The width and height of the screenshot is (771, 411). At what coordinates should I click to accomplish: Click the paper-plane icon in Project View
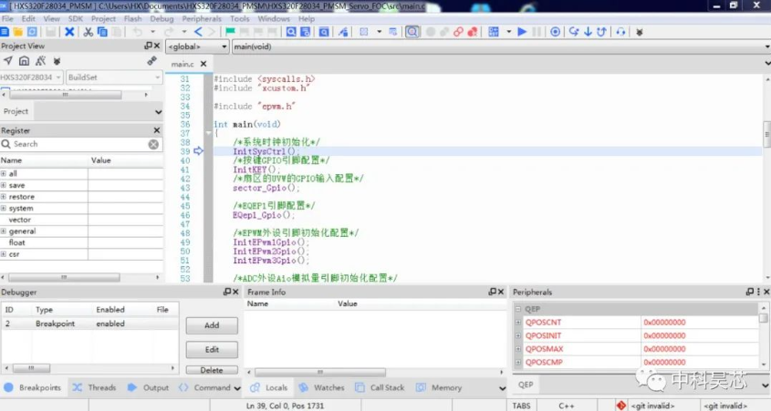click(8, 61)
